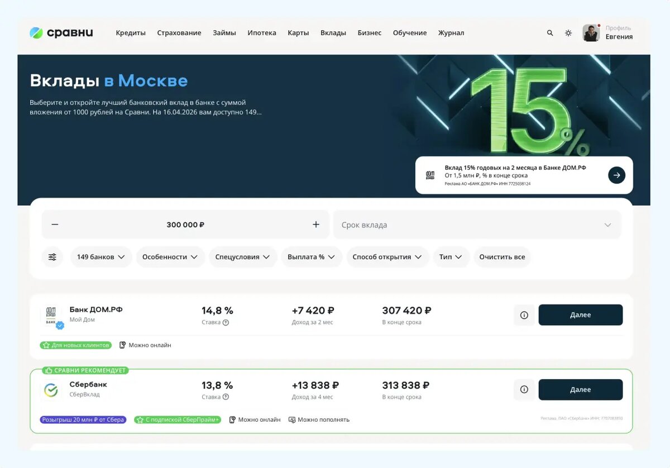
Task: Click ДОМ.РФ logo in ad banner
Action: pyautogui.click(x=430, y=175)
